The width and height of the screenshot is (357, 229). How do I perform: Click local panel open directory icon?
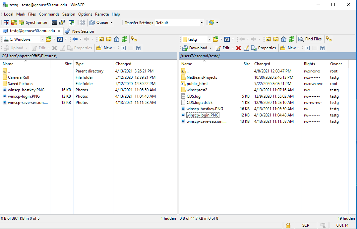[x=48, y=39]
